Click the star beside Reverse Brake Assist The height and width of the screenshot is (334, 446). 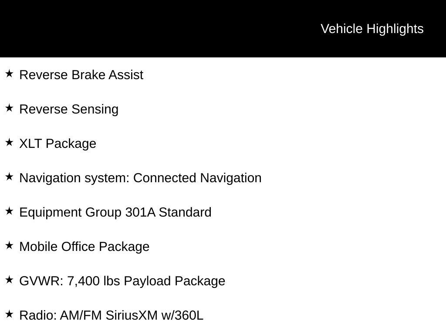[x=9, y=74]
